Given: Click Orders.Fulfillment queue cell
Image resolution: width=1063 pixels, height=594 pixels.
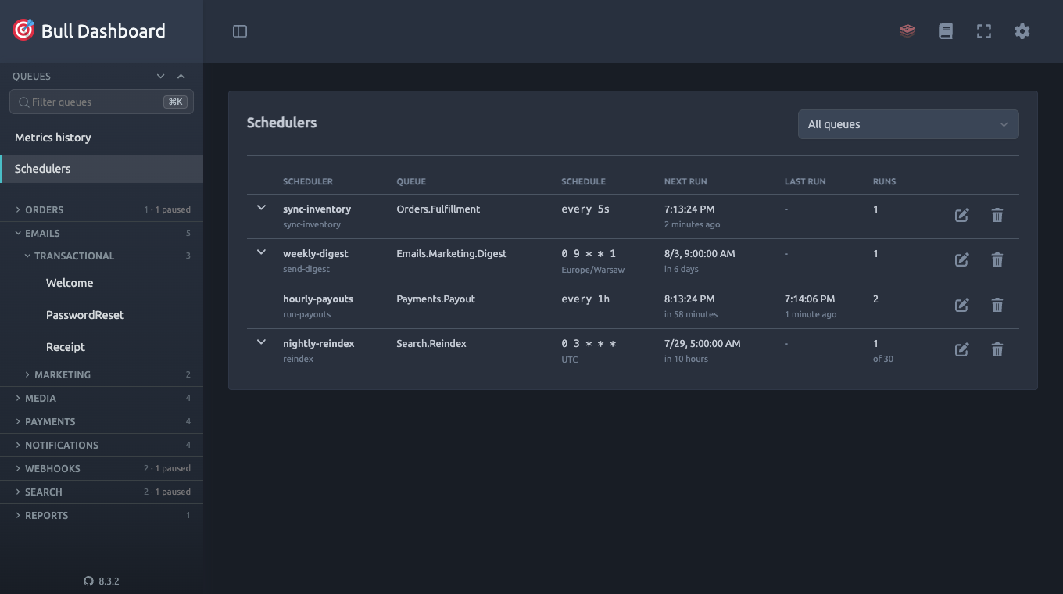Looking at the screenshot, I should click(438, 209).
